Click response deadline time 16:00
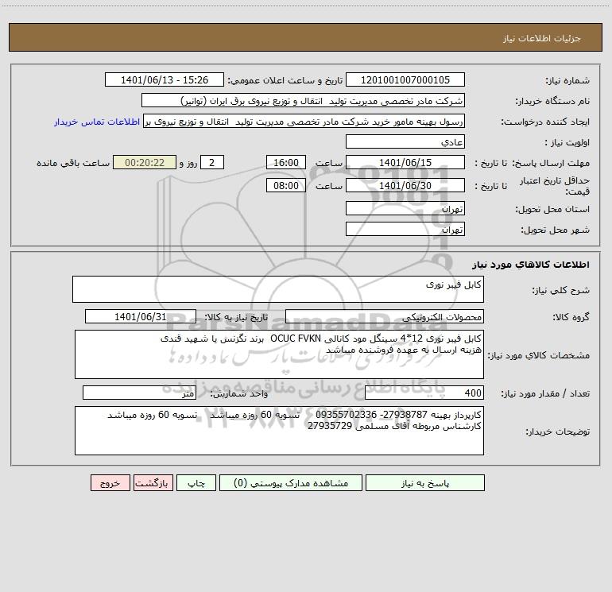The width and height of the screenshot is (612, 592). 285,162
